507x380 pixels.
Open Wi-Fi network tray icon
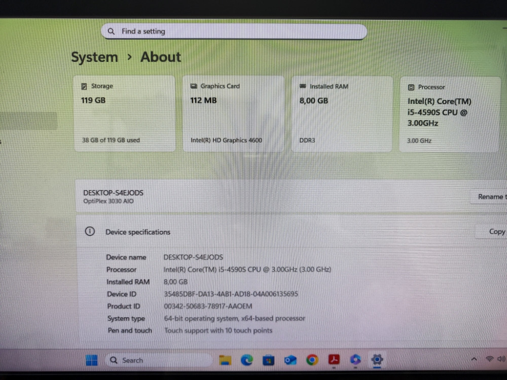click(490, 359)
